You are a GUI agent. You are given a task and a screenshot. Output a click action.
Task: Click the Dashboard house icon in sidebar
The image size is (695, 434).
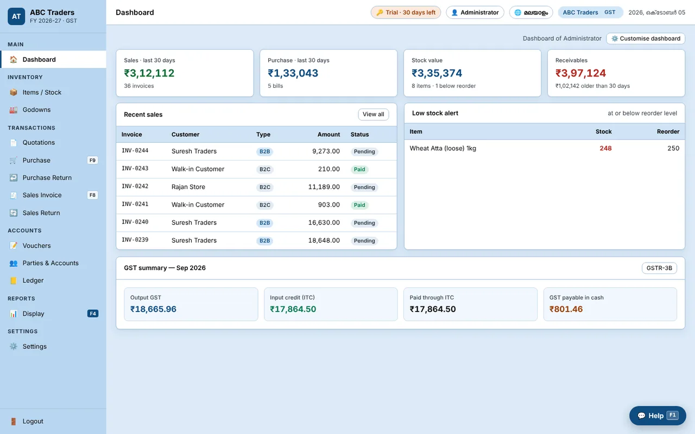(14, 60)
